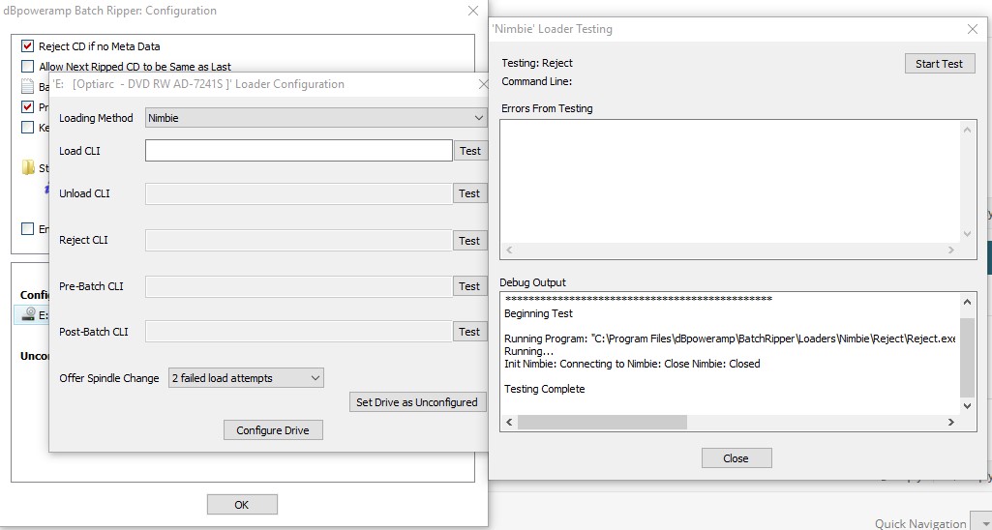Click the configured E: drive icon
The width and height of the screenshot is (992, 530).
(28, 314)
